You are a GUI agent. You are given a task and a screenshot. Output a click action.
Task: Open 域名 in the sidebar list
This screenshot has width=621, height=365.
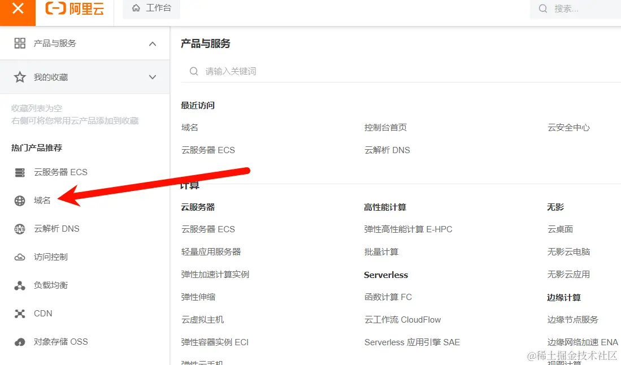[42, 201]
